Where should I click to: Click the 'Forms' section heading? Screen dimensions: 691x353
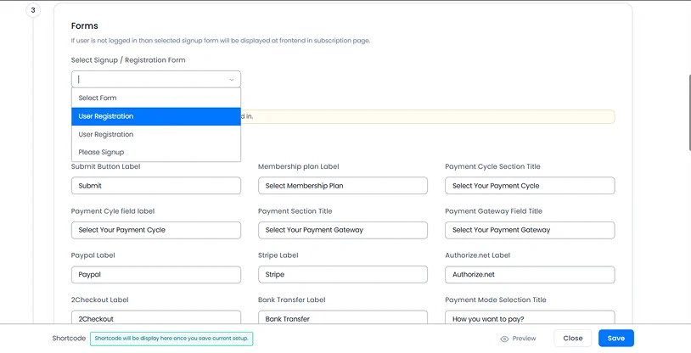point(85,26)
